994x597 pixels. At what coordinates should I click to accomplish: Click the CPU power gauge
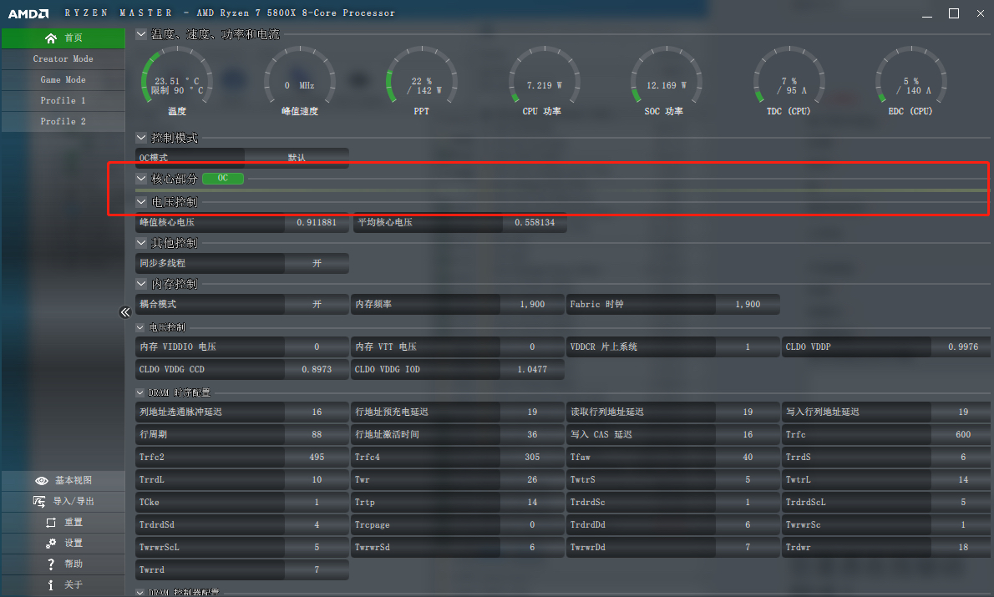[544, 75]
